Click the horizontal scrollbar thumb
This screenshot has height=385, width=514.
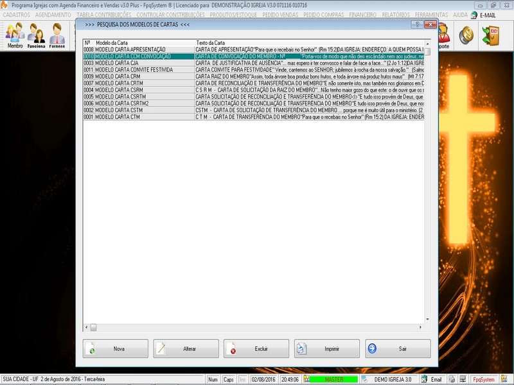click(x=93, y=327)
